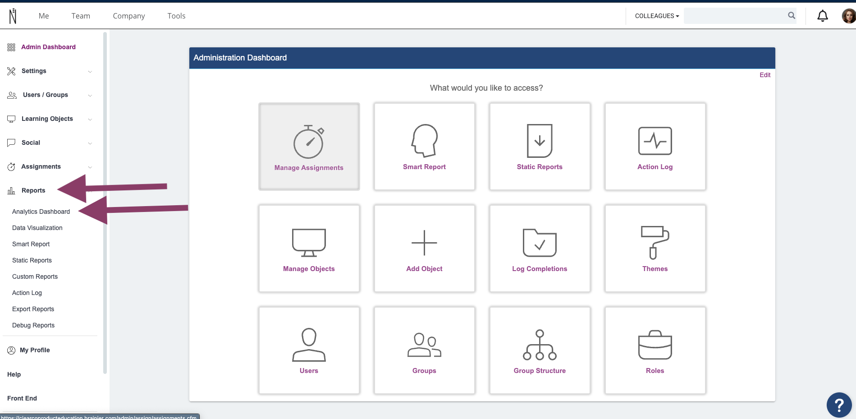Image resolution: width=856 pixels, height=419 pixels.
Task: Open Debug Reports in sidebar
Action: pyautogui.click(x=33, y=325)
